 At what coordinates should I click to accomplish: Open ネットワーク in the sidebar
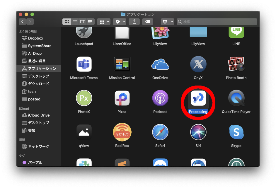coord(39,146)
